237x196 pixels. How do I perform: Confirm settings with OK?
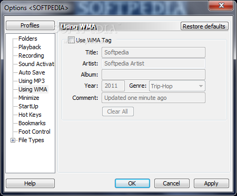click(x=132, y=183)
